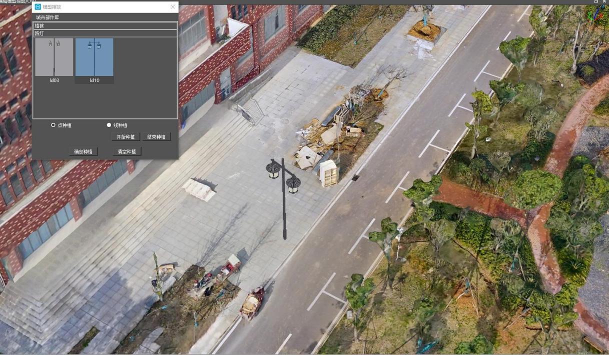Select the ld03 street lamp thumbnail
609x355 pixels.
(x=54, y=57)
